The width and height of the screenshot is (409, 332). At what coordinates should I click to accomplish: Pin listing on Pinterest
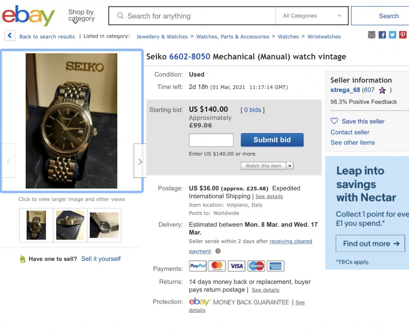(403, 35)
